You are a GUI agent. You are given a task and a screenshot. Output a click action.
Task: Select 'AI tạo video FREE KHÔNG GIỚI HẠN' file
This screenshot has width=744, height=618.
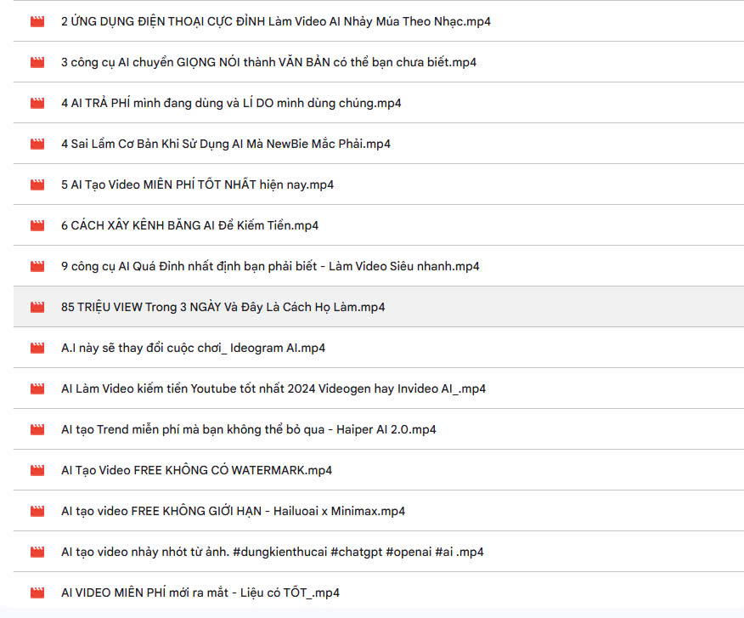point(233,512)
